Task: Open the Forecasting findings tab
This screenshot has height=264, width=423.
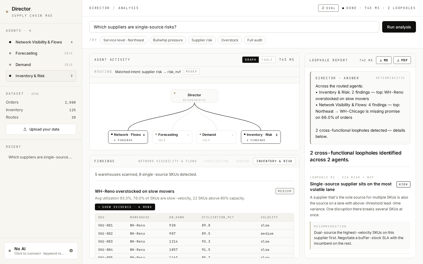Action: 216,161
